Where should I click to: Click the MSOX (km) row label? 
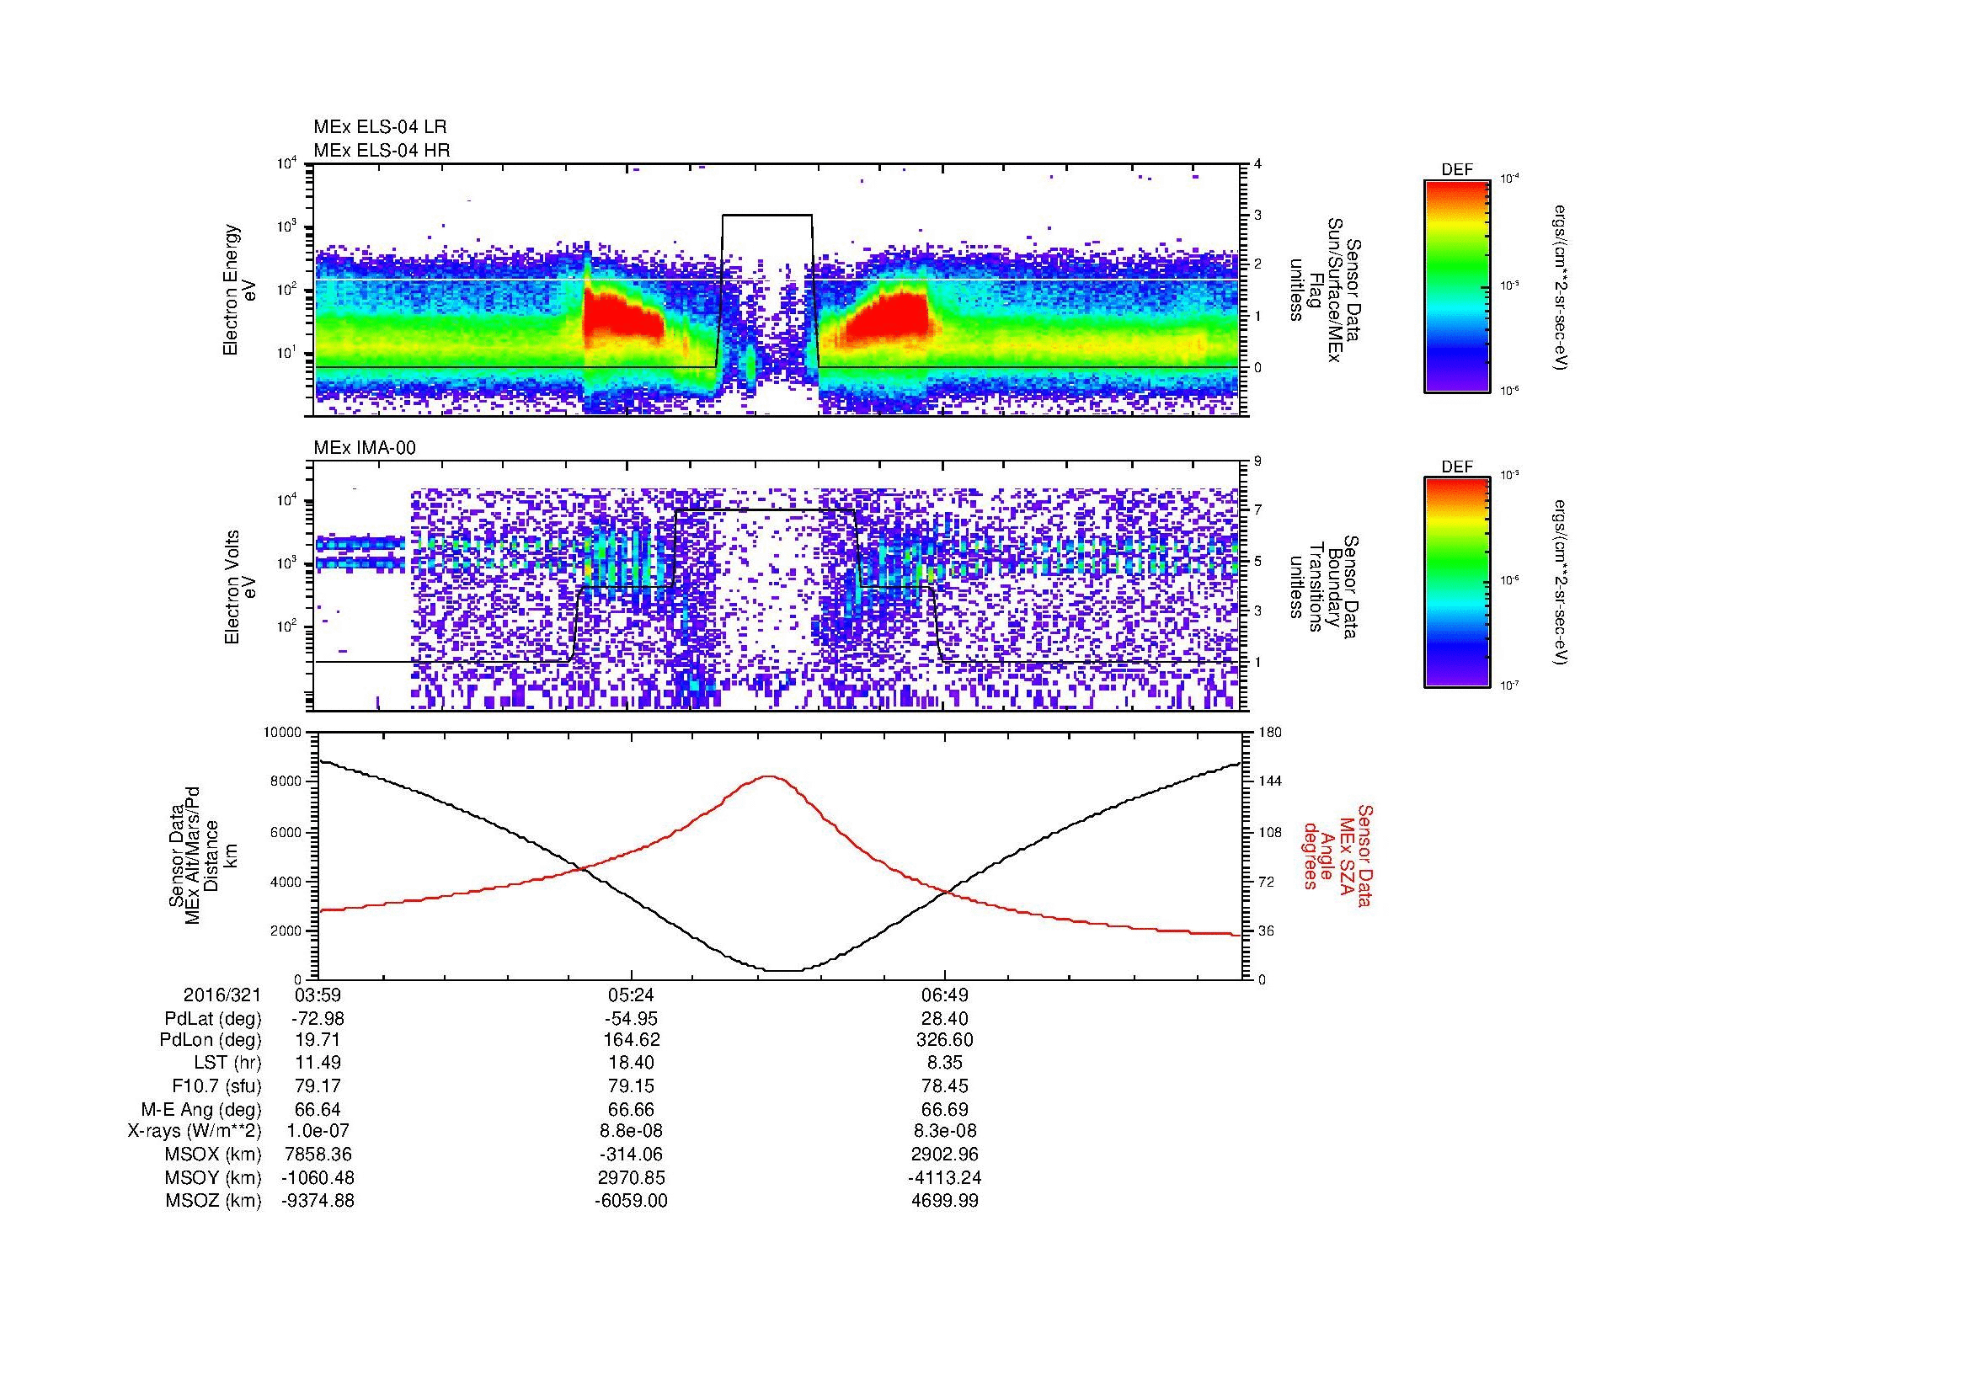coord(213,1155)
